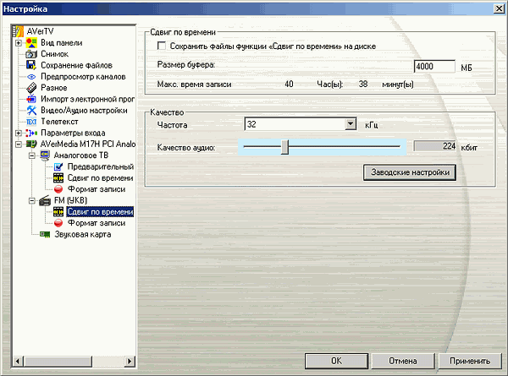Click the Предварительный checkmark icon
Screen dimensions: 508x376
point(58,166)
